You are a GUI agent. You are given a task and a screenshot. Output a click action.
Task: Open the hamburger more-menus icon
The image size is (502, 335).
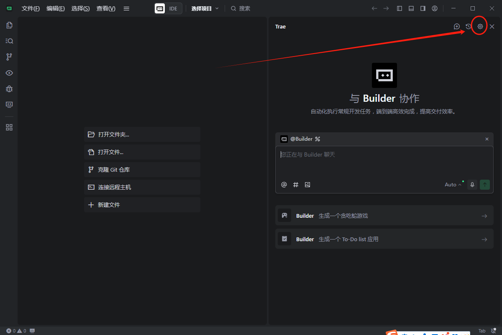point(127,8)
